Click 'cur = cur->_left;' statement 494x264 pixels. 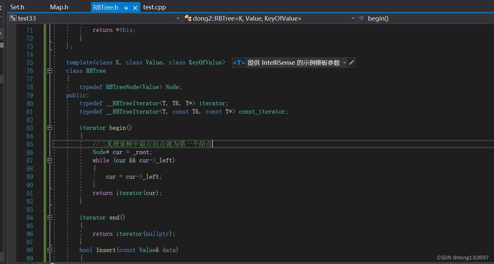point(134,177)
